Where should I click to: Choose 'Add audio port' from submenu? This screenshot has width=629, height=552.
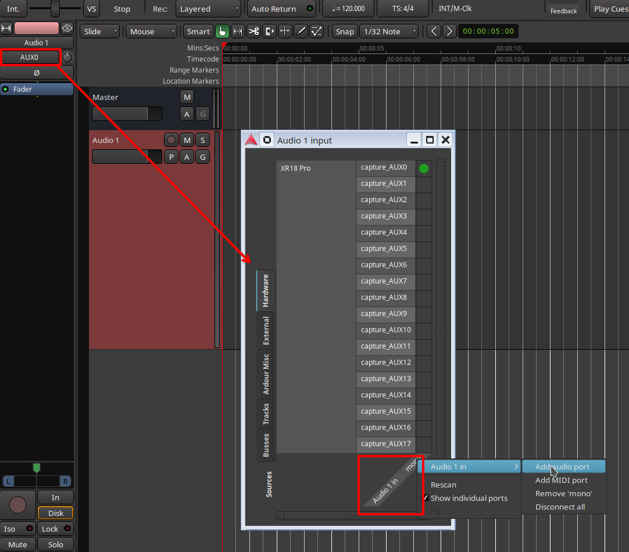tap(562, 467)
